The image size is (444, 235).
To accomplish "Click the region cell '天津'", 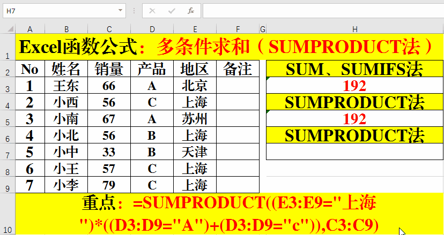I will (195, 151).
